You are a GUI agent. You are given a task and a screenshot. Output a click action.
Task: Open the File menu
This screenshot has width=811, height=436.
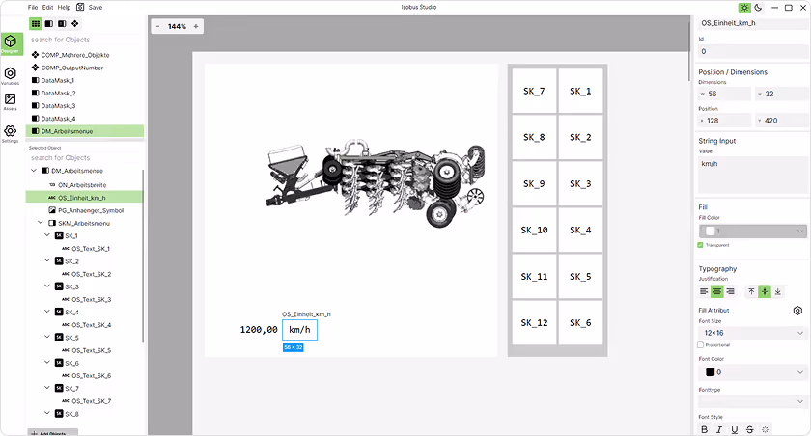click(x=33, y=7)
